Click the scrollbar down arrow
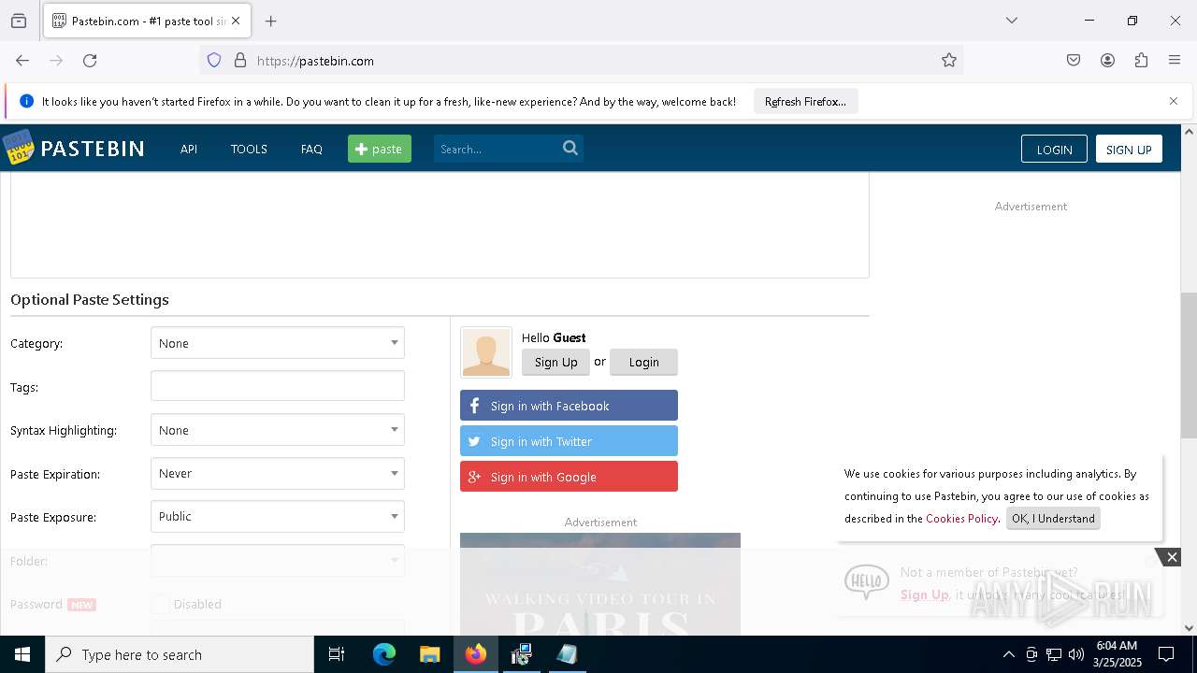 (x=1189, y=628)
